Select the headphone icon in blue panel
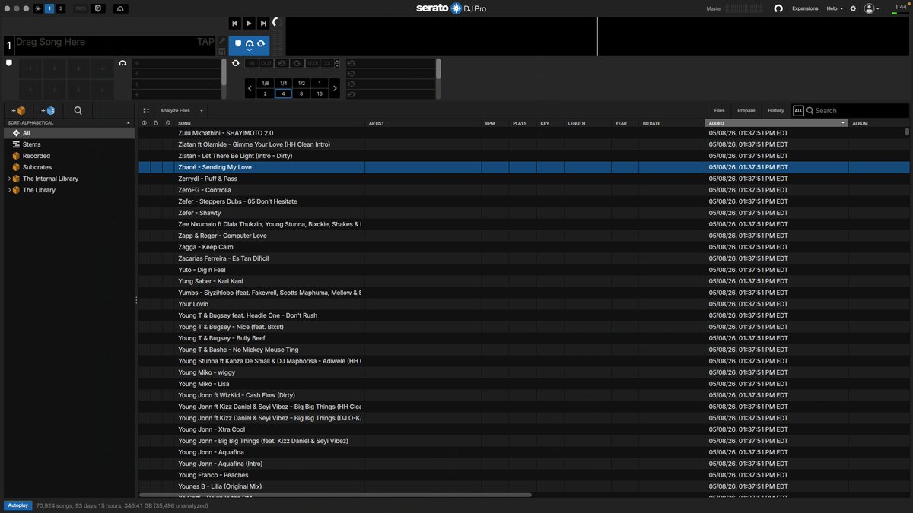This screenshot has width=913, height=513. click(x=250, y=44)
